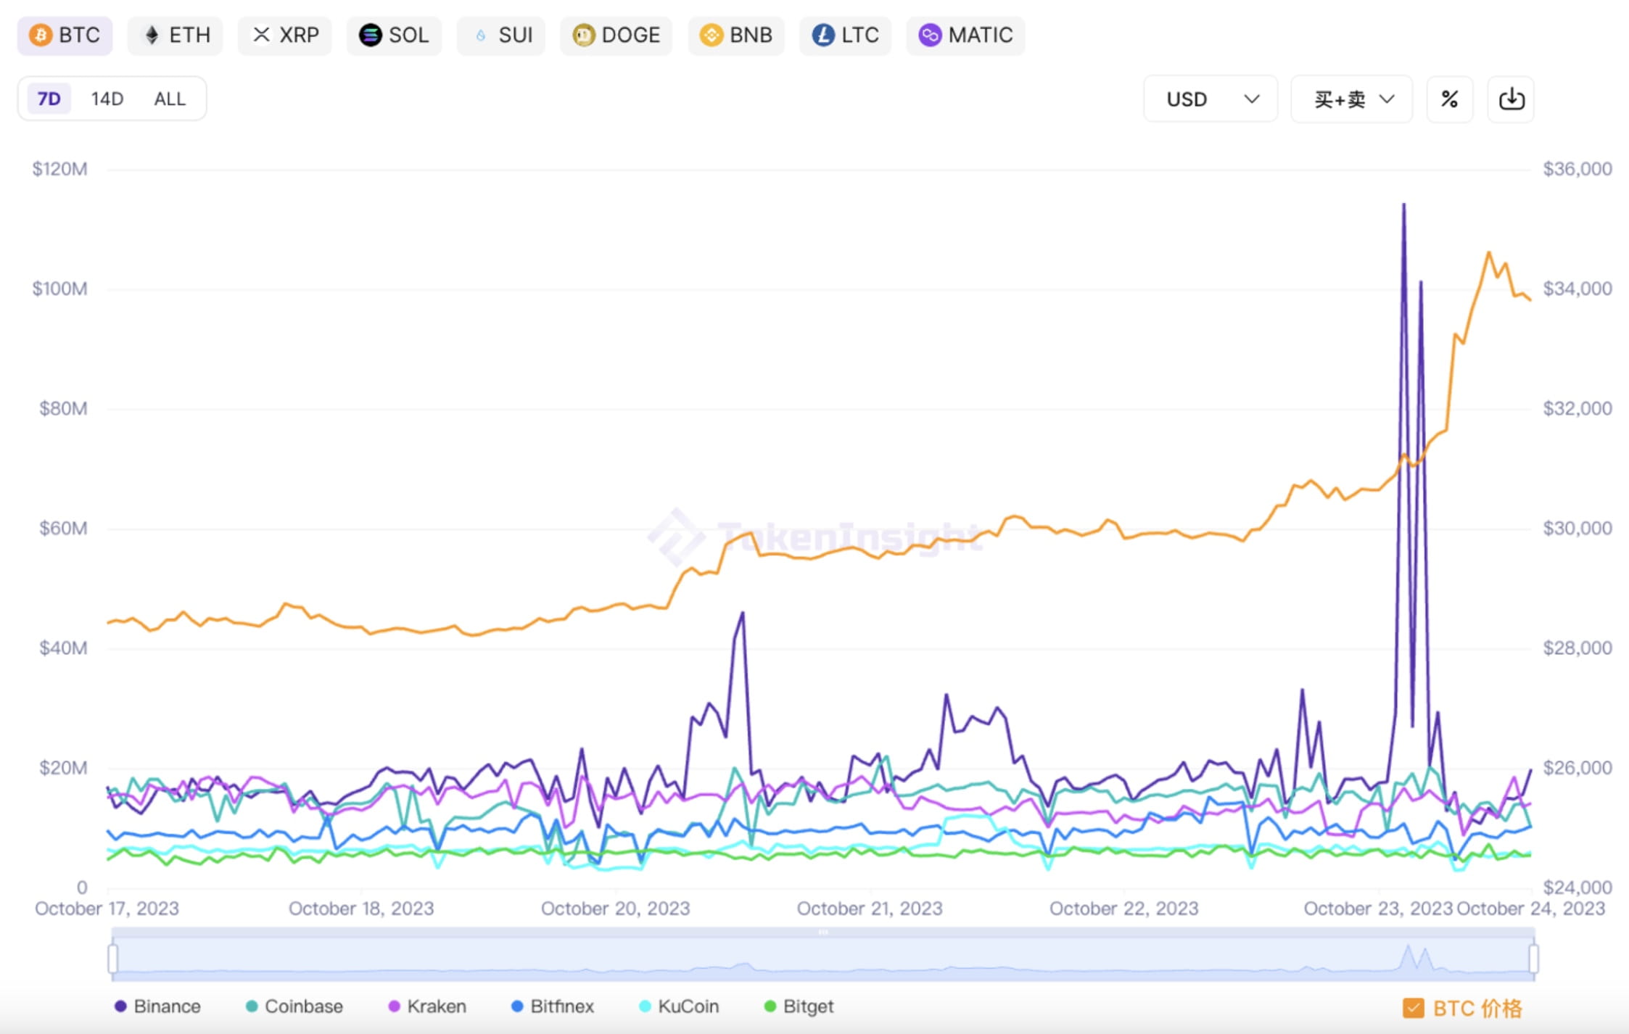Viewport: 1629px width, 1034px height.
Task: Switch to the 14D time range tab
Action: tap(106, 99)
